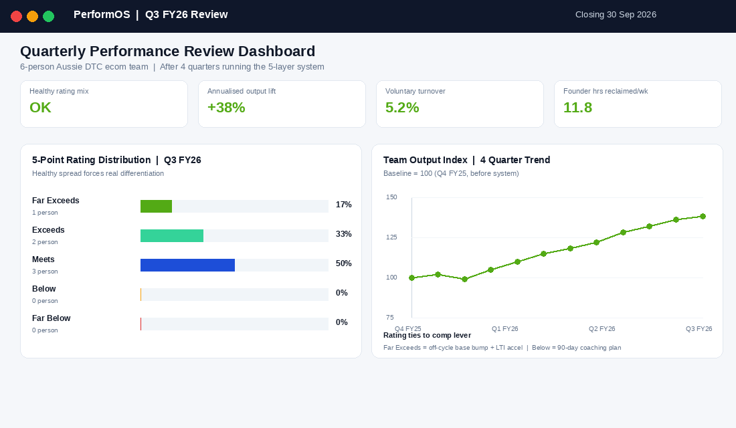Image resolution: width=736 pixels, height=428 pixels.
Task: Click the 100 y-axis label
Action: 391,278
